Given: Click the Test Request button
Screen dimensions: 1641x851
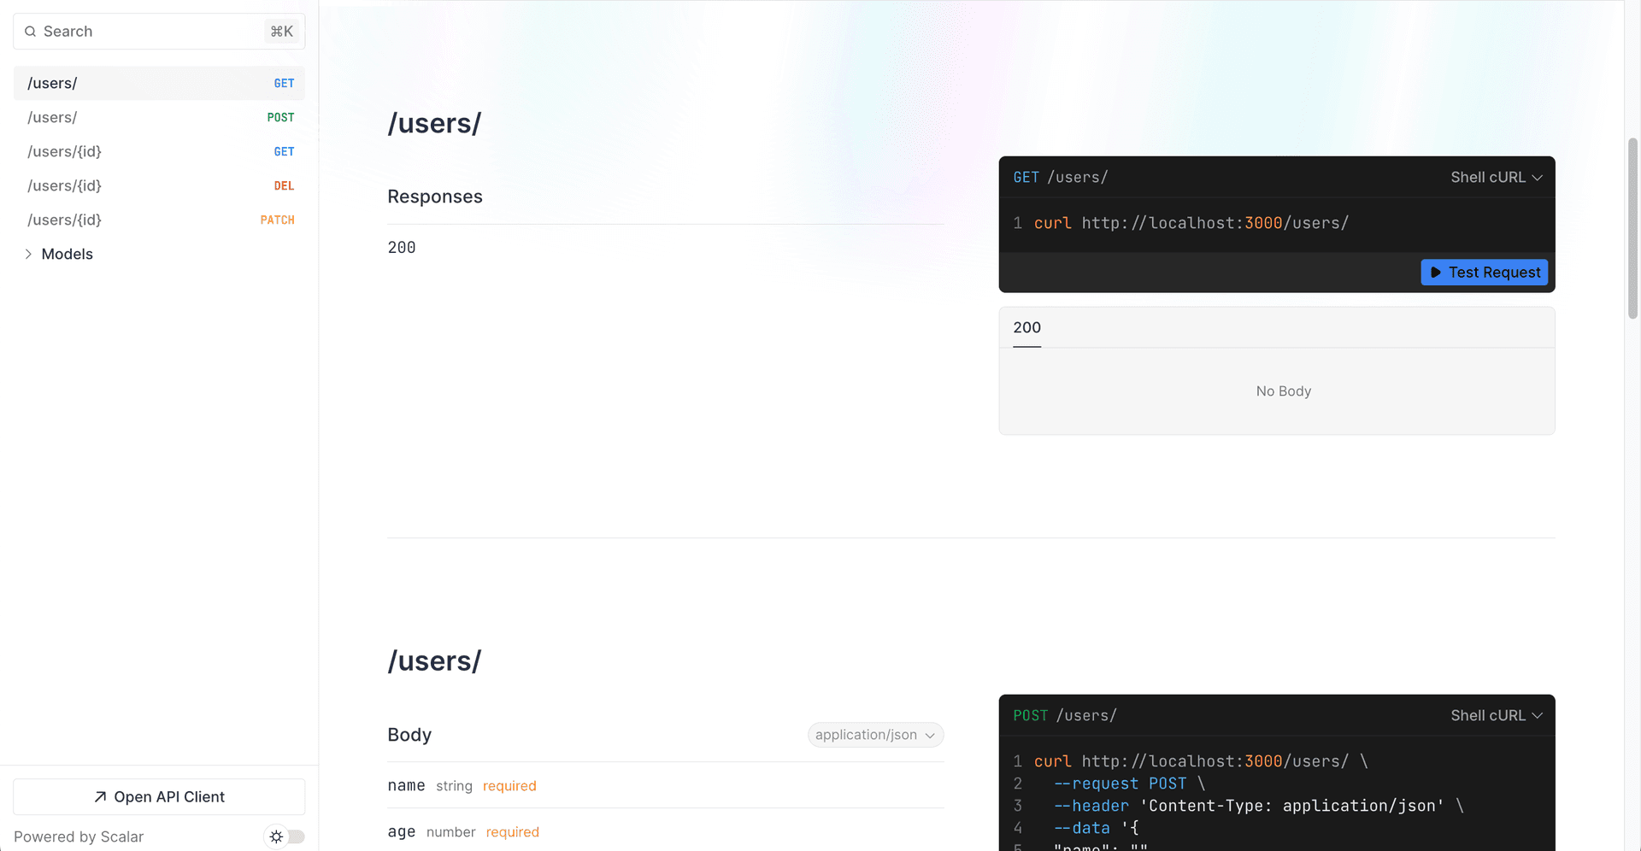Looking at the screenshot, I should pyautogui.click(x=1484, y=272).
